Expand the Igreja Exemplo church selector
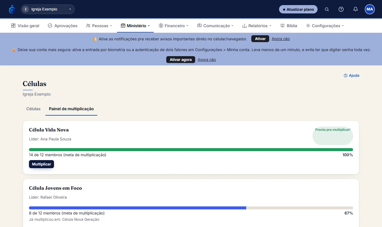Screen dimensions: 382x227 [48, 9]
